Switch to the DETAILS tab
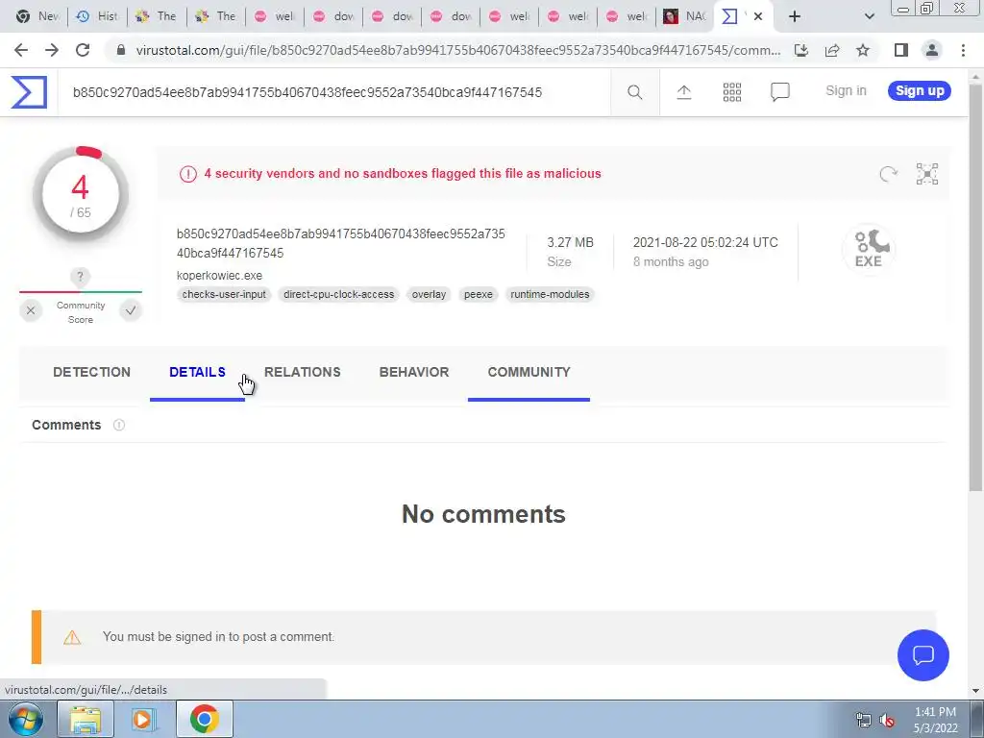This screenshot has width=984, height=738. [197, 372]
